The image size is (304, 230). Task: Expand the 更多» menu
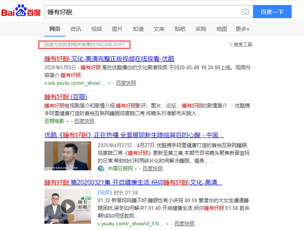(242, 29)
